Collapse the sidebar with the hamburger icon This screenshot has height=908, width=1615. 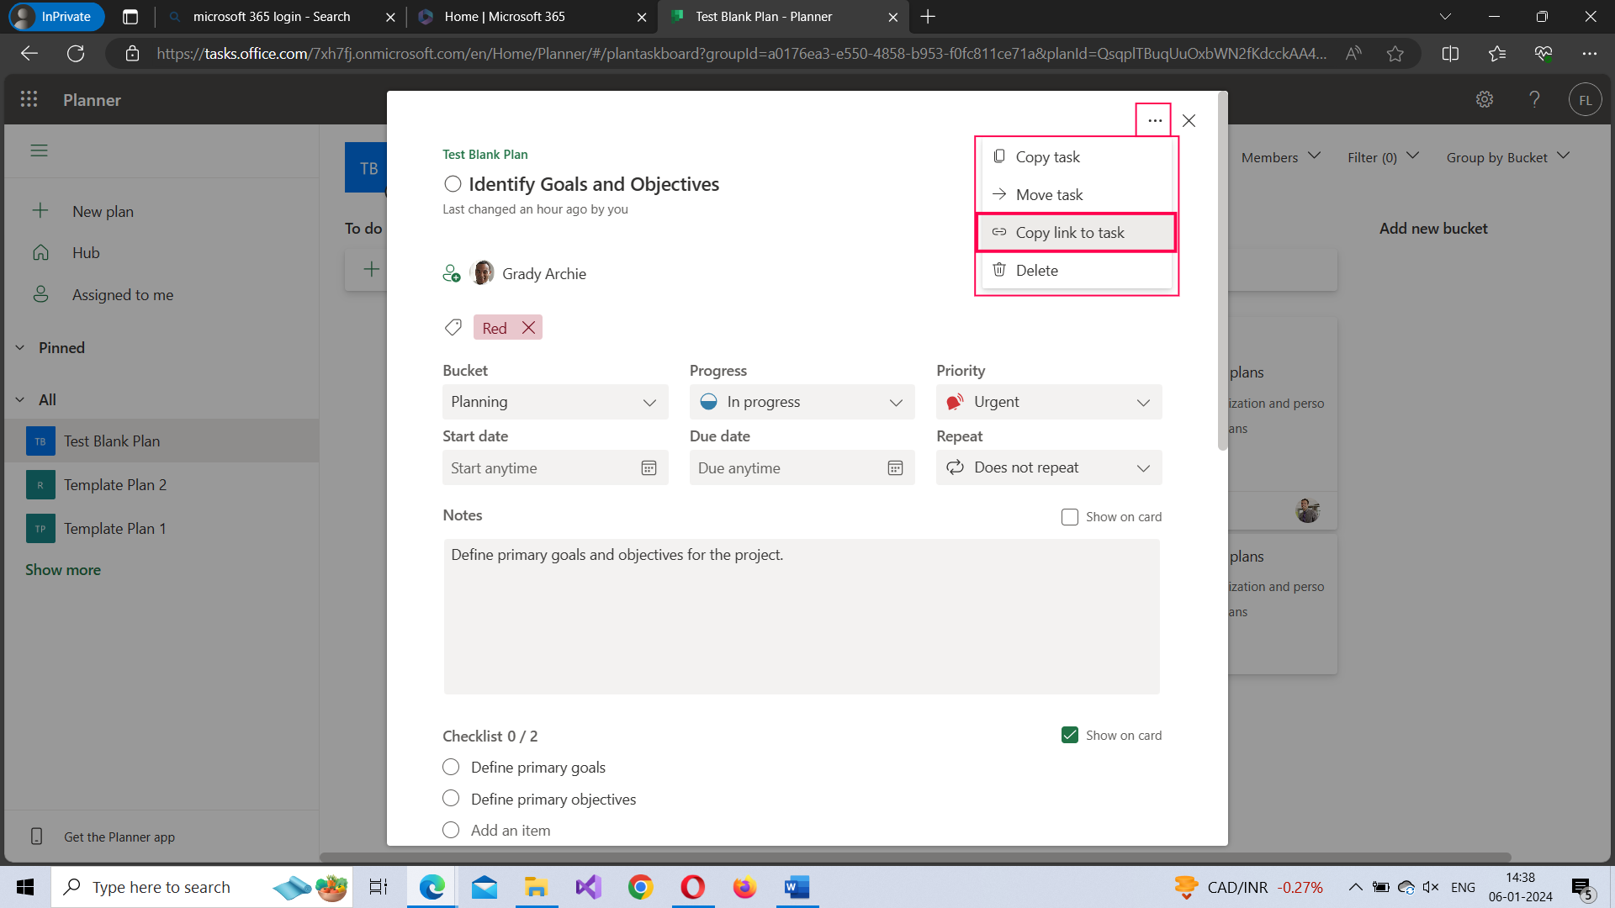click(39, 150)
